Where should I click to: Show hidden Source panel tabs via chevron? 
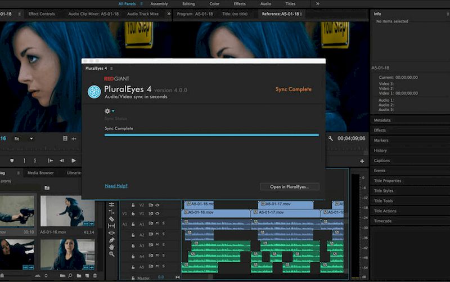pos(169,14)
